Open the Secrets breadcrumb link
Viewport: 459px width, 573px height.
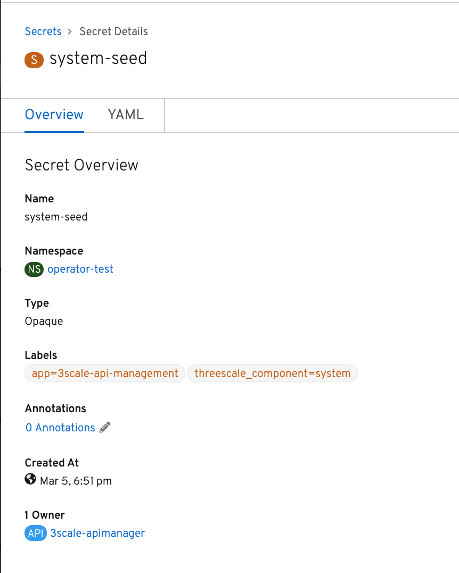(x=43, y=31)
